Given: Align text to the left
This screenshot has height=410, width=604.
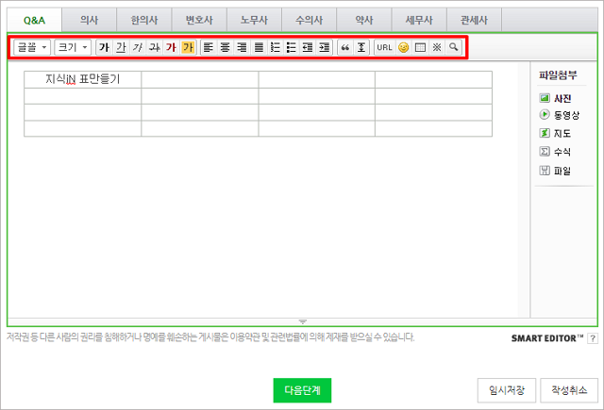Looking at the screenshot, I should (x=209, y=47).
